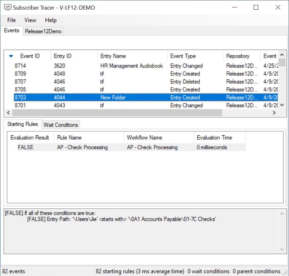This screenshot has height=276, width=289.
Task: Select event 8714 HR Management Audiobook row
Action: [132, 66]
